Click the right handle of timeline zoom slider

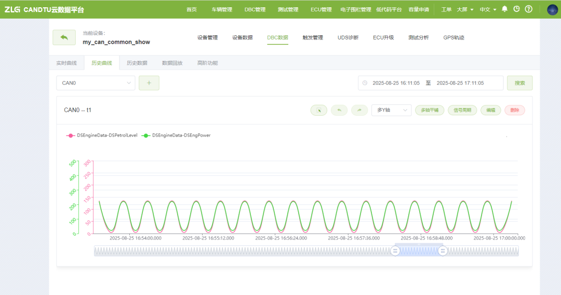443,251
